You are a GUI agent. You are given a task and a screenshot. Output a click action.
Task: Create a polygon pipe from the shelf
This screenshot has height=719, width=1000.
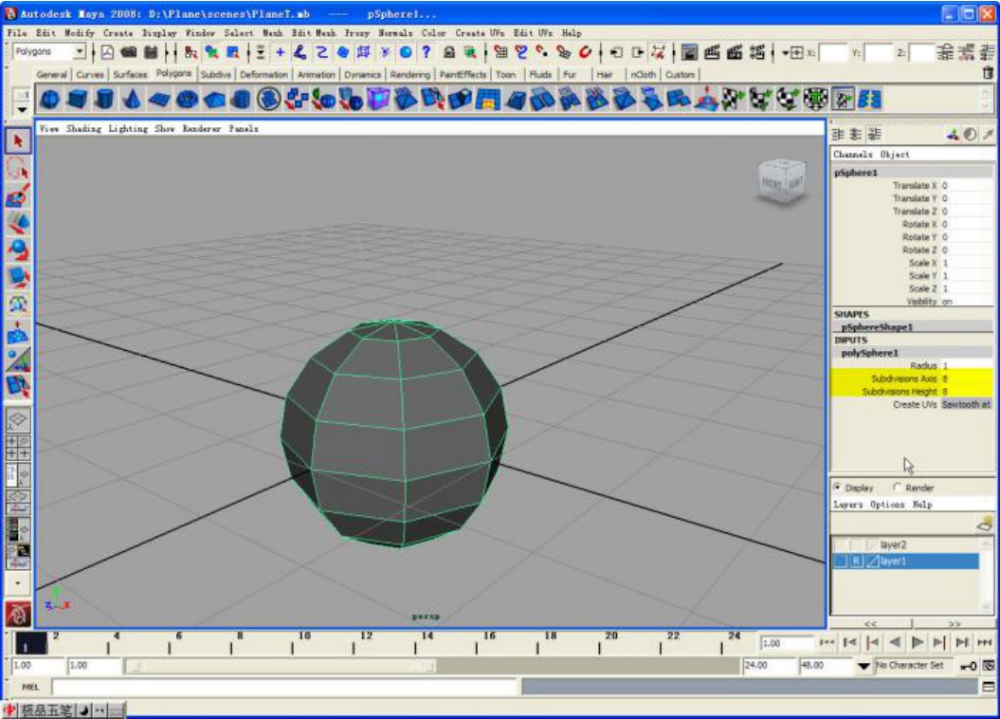pyautogui.click(x=241, y=100)
